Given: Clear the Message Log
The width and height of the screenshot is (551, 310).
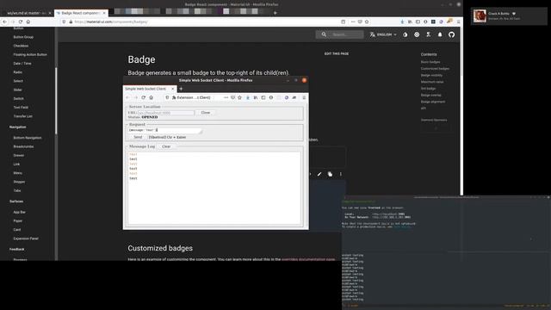Looking at the screenshot, I should 166,146.
